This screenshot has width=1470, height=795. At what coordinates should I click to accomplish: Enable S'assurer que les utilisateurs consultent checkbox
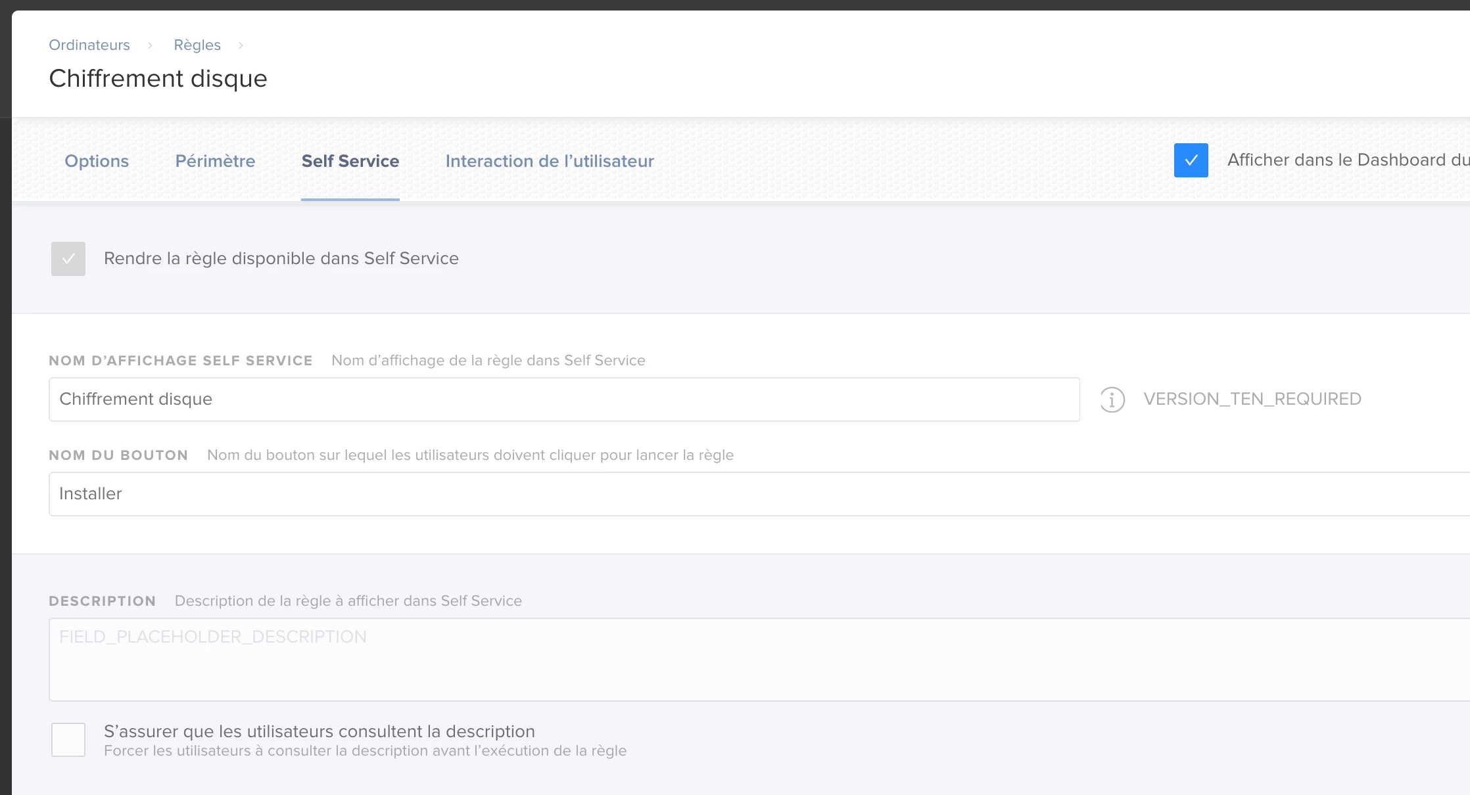[x=68, y=740]
